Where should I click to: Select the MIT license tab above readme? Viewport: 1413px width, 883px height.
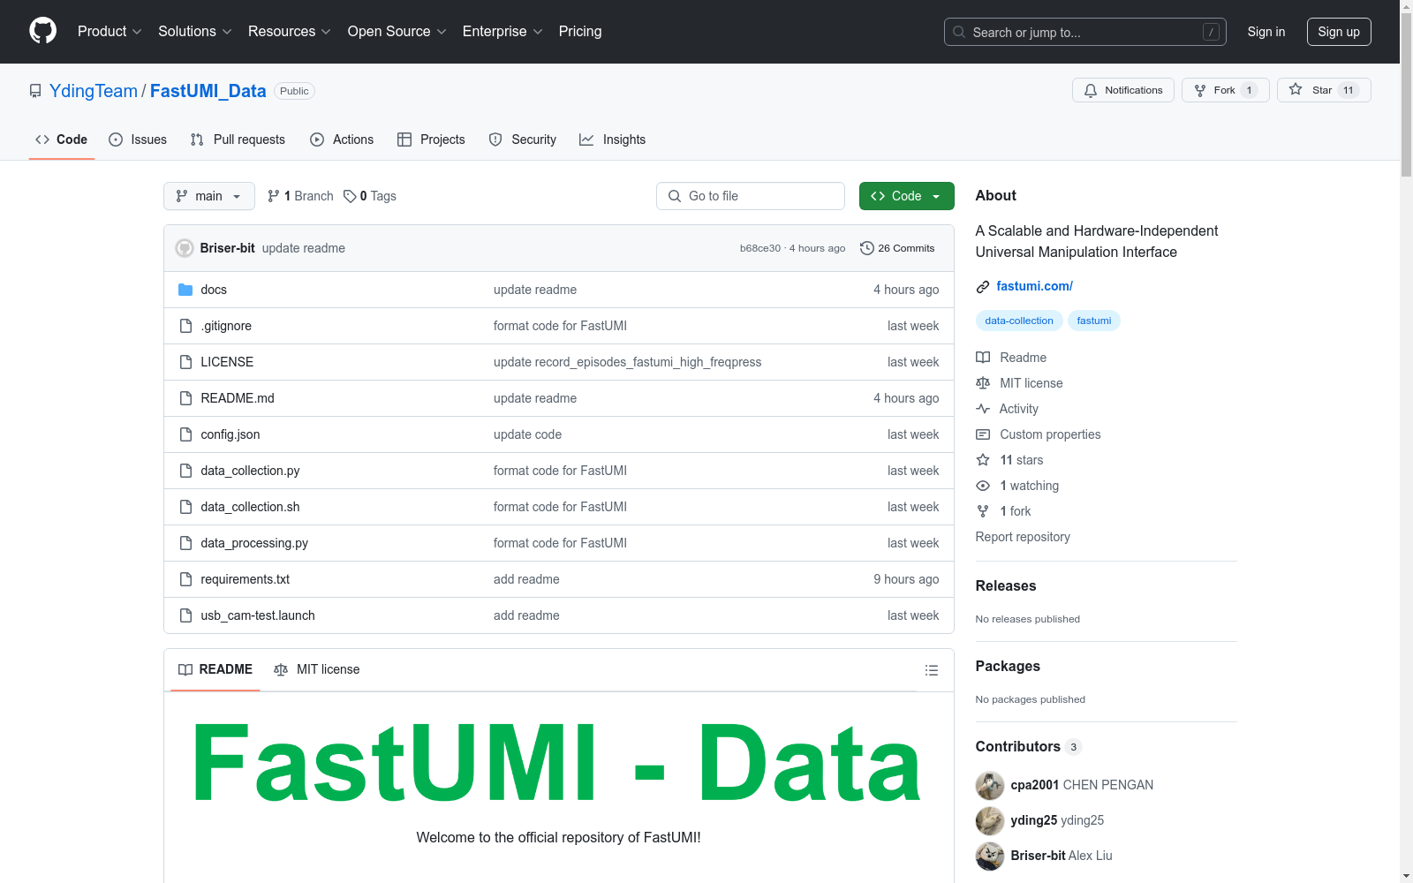tap(317, 669)
